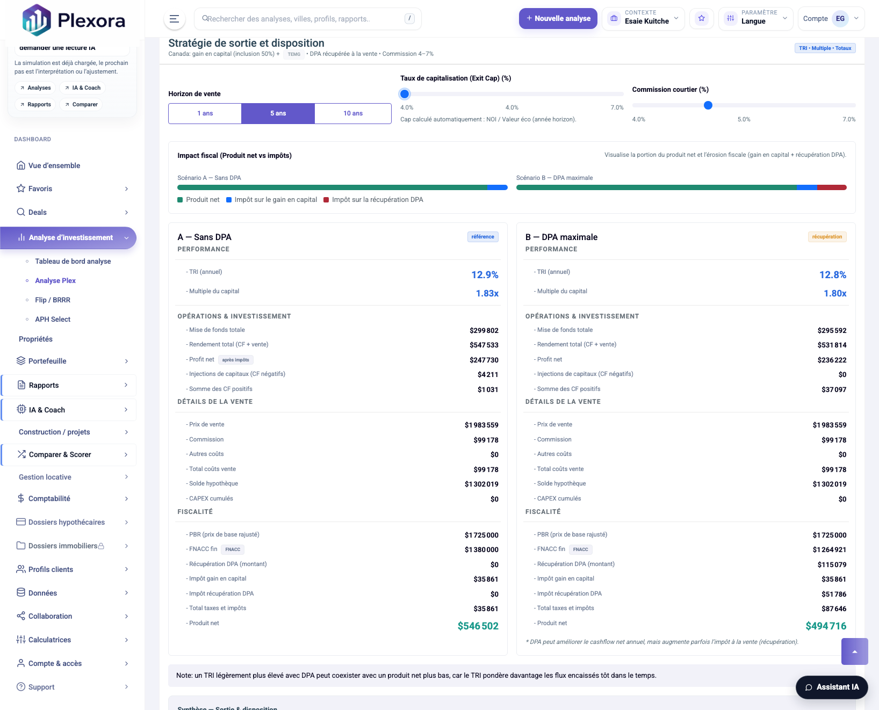Select the 10 ans sale horizon
The image size is (879, 710).
click(353, 113)
